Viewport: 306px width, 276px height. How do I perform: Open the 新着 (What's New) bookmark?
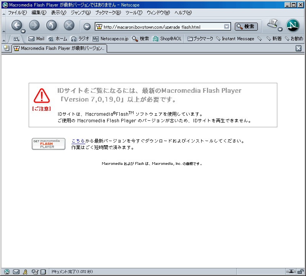pyautogui.click(x=274, y=39)
